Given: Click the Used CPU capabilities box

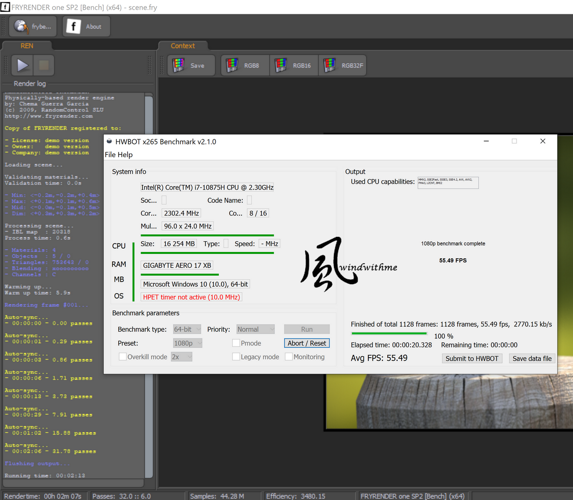Looking at the screenshot, I should (x=448, y=183).
